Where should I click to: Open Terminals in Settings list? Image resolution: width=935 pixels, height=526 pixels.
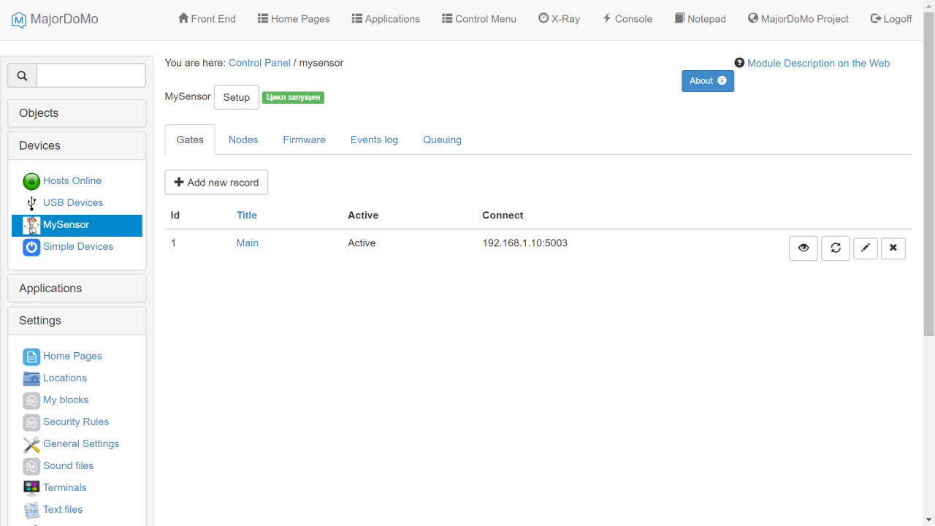tap(64, 487)
